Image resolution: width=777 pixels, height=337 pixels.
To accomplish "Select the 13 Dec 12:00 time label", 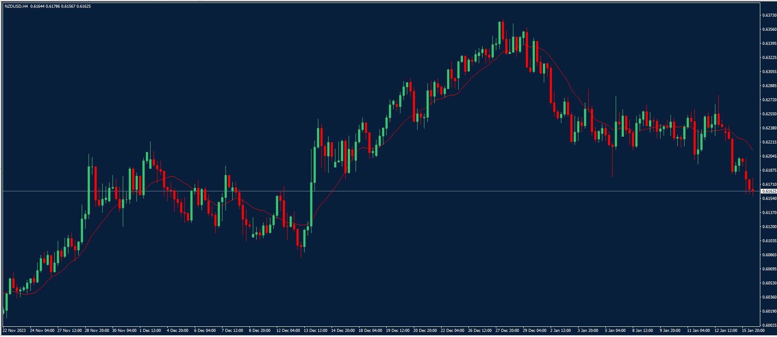I will (x=315, y=331).
